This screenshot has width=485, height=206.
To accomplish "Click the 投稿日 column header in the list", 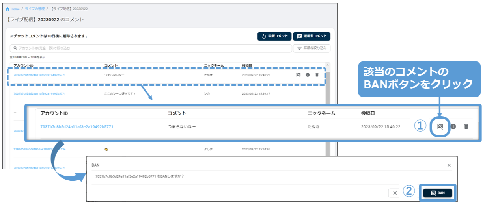I will pyautogui.click(x=247, y=65).
